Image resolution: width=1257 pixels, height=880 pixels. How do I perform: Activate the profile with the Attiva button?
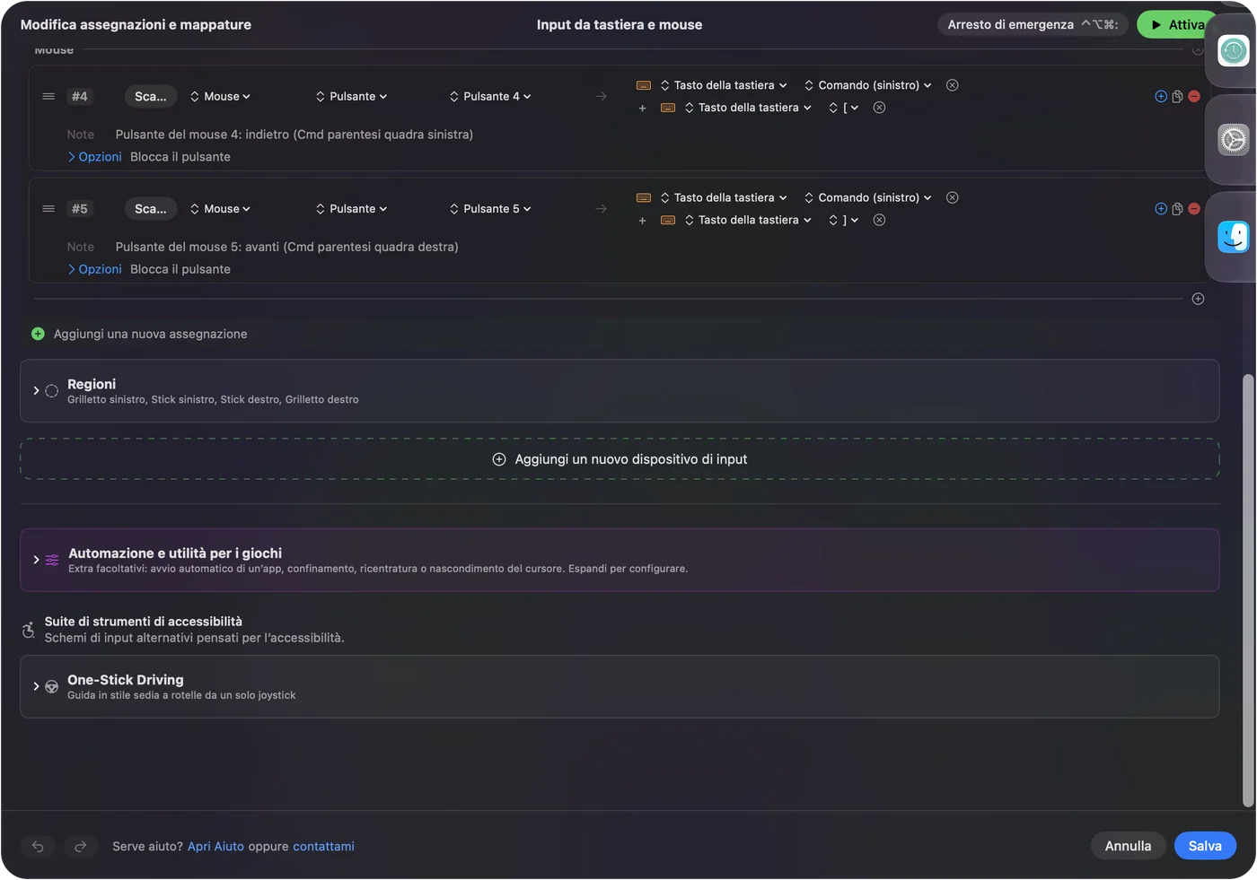point(1177,24)
